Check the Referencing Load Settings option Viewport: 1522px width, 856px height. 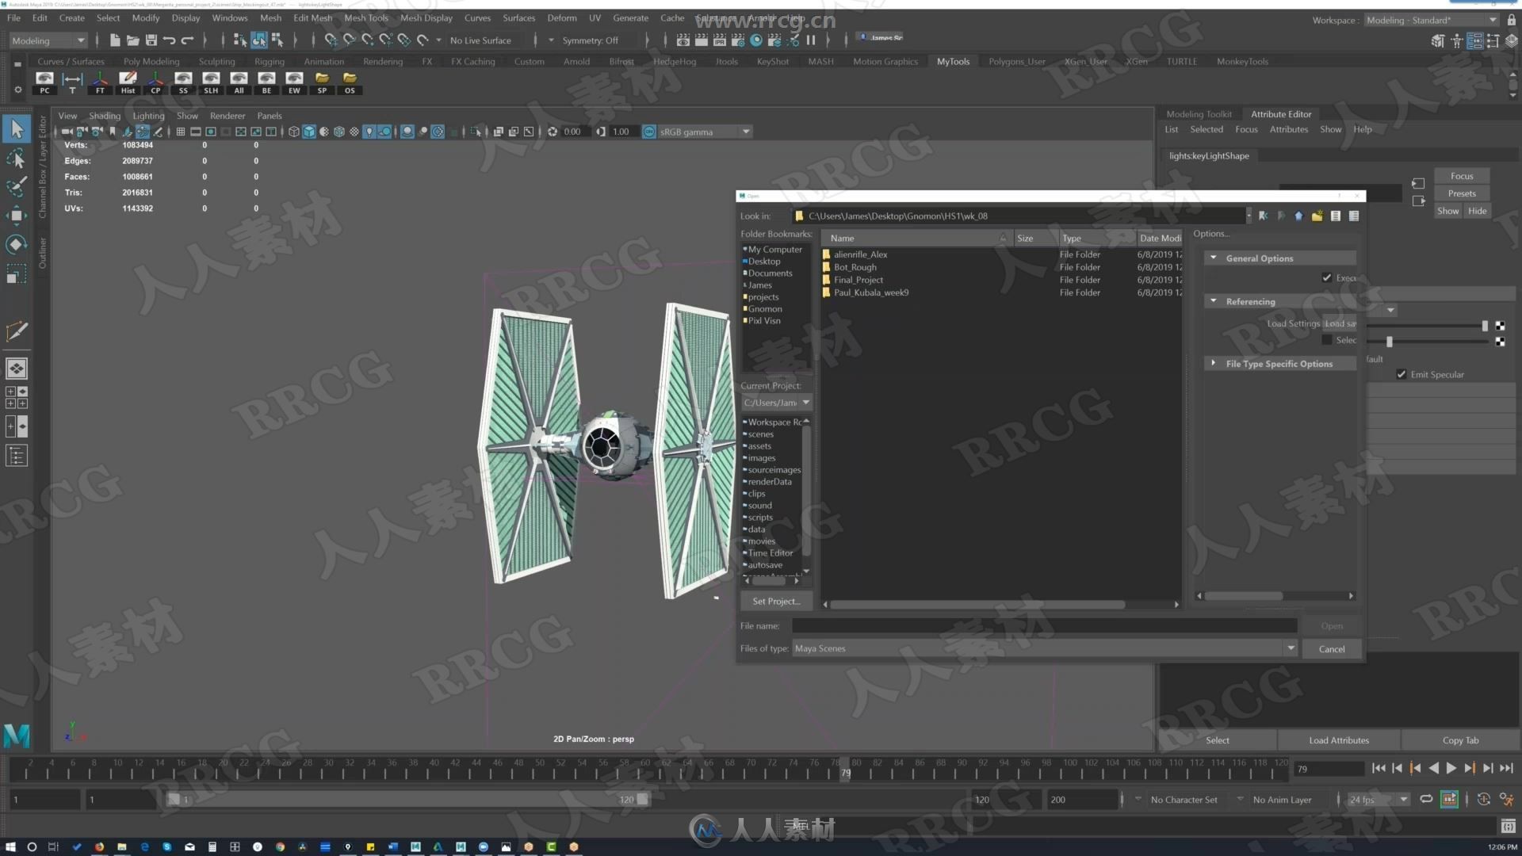(1339, 322)
